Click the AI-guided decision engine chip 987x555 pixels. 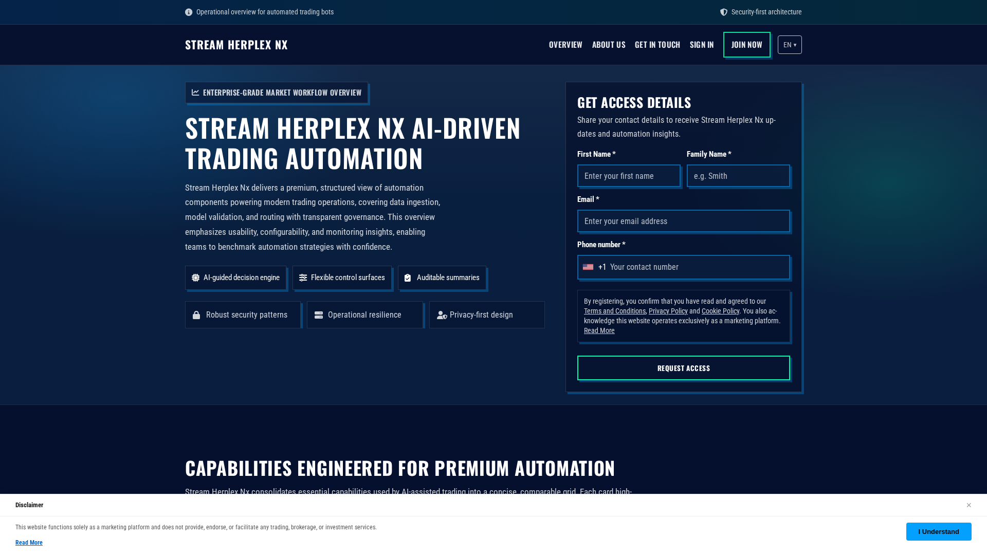235,277
